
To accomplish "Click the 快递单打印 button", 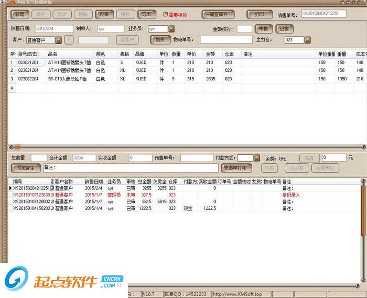I will point(236,168).
